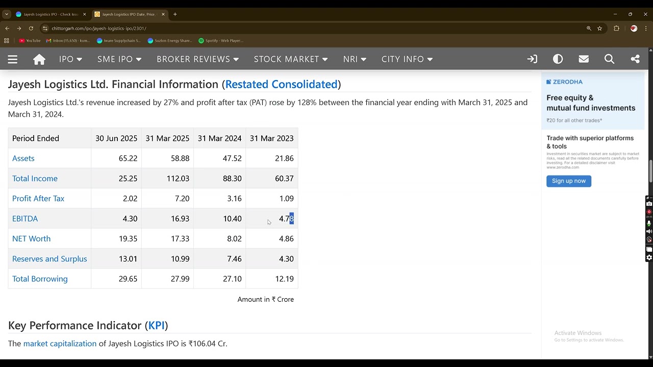Go to Chittorgarh home via house icon
This screenshot has height=367, width=653.
[39, 59]
